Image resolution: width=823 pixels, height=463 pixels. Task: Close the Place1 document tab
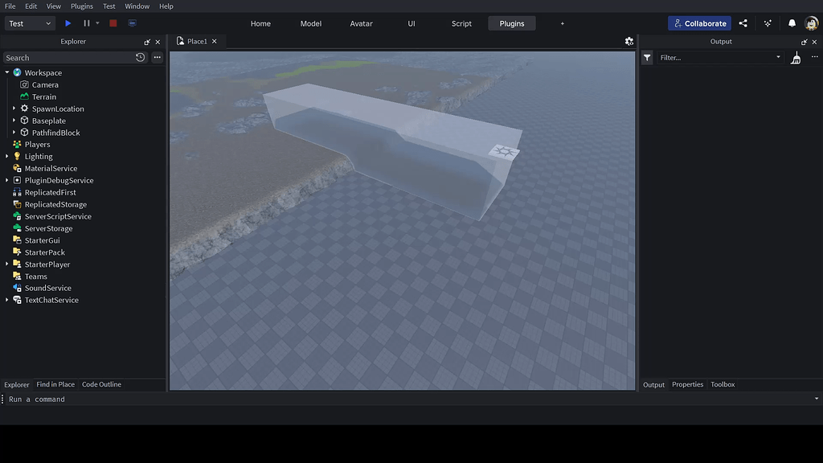pos(214,42)
